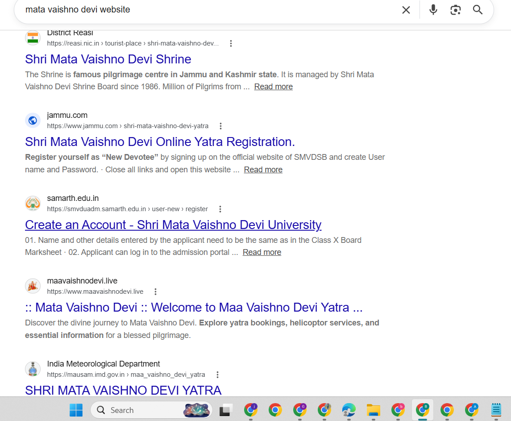Click the 'maavaishnodevi.live' site name
Image resolution: width=511 pixels, height=421 pixels.
82,281
